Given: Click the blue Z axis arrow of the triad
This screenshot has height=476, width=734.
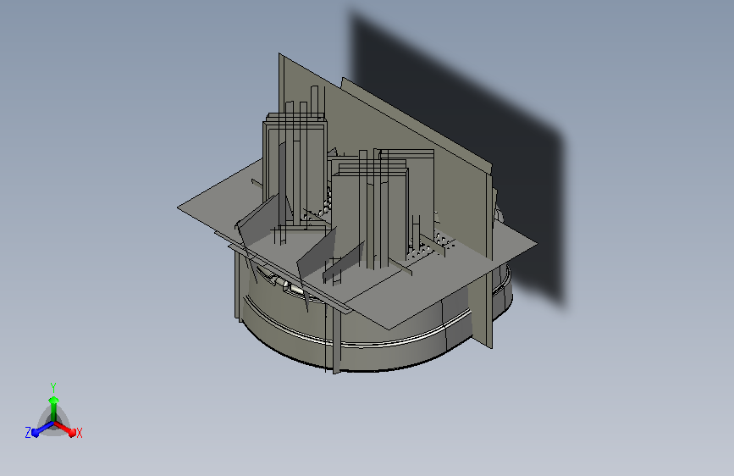Looking at the screenshot, I should [42, 429].
